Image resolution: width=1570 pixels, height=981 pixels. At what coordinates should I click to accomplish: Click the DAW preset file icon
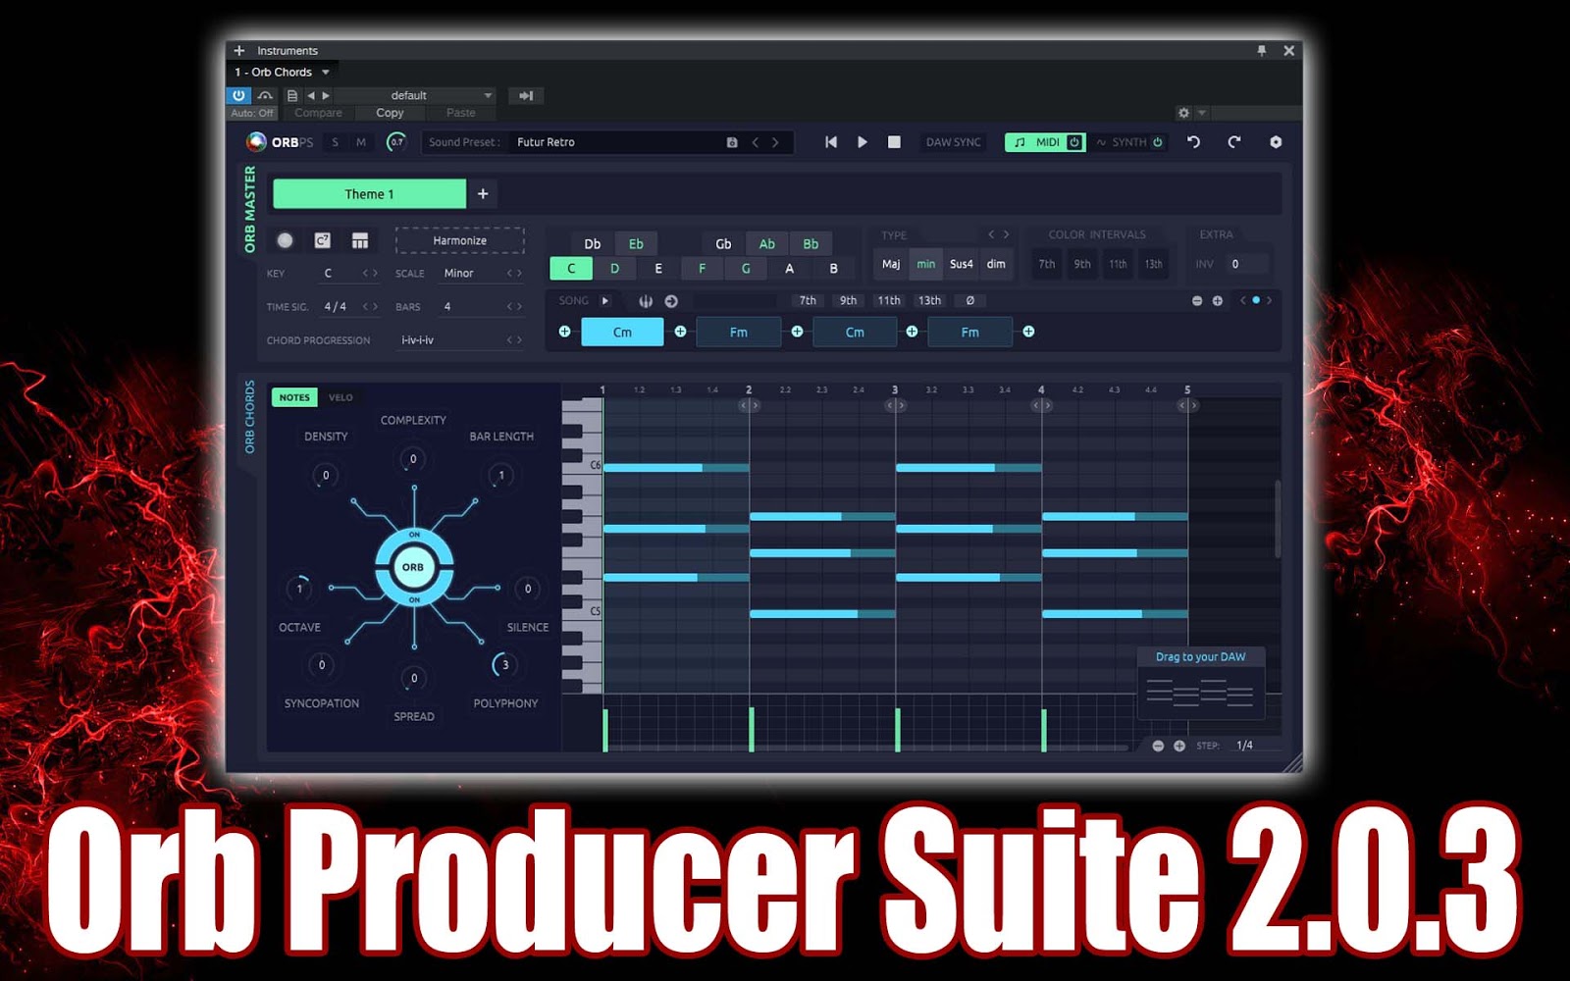tap(291, 95)
